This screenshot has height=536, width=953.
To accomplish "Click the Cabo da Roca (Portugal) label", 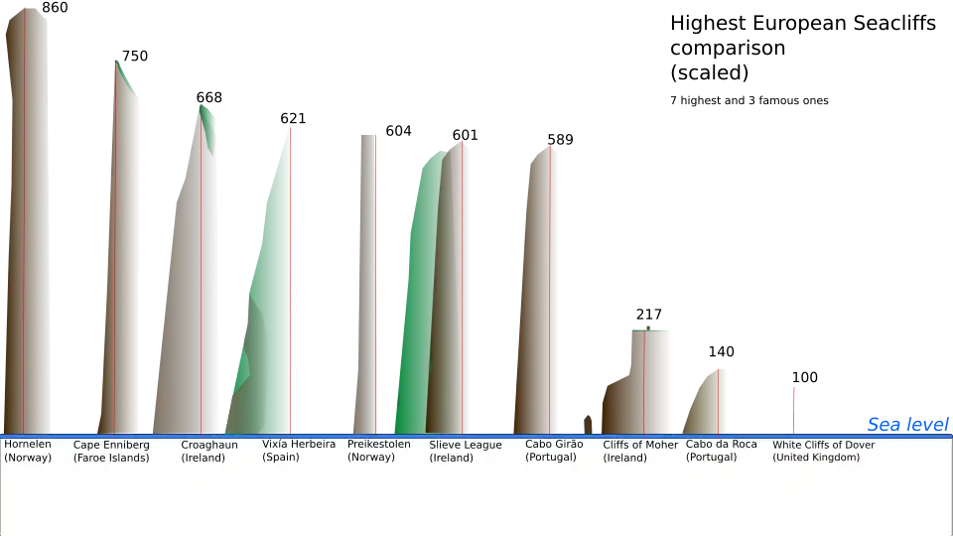I will [x=721, y=452].
